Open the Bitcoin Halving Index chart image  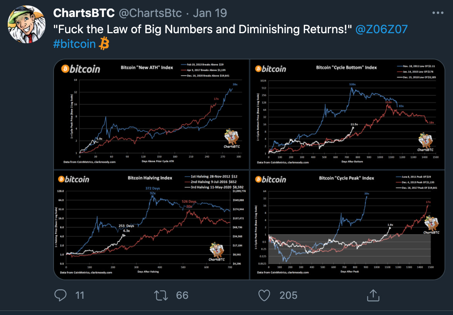[151, 225]
